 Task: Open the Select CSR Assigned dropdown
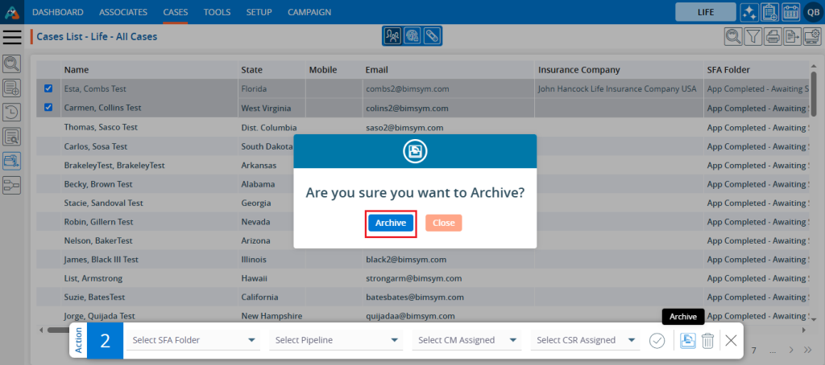coord(587,340)
